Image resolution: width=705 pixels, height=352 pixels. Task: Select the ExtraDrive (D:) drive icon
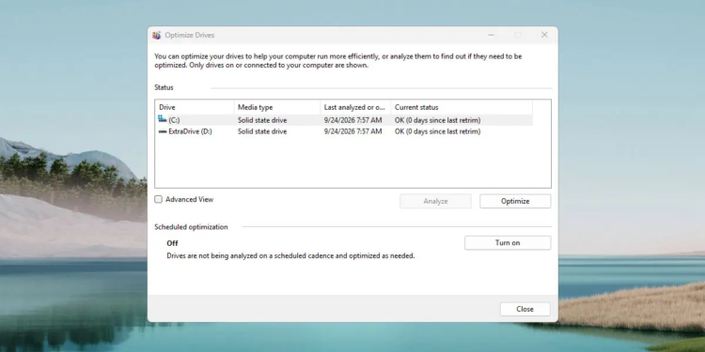click(x=163, y=131)
